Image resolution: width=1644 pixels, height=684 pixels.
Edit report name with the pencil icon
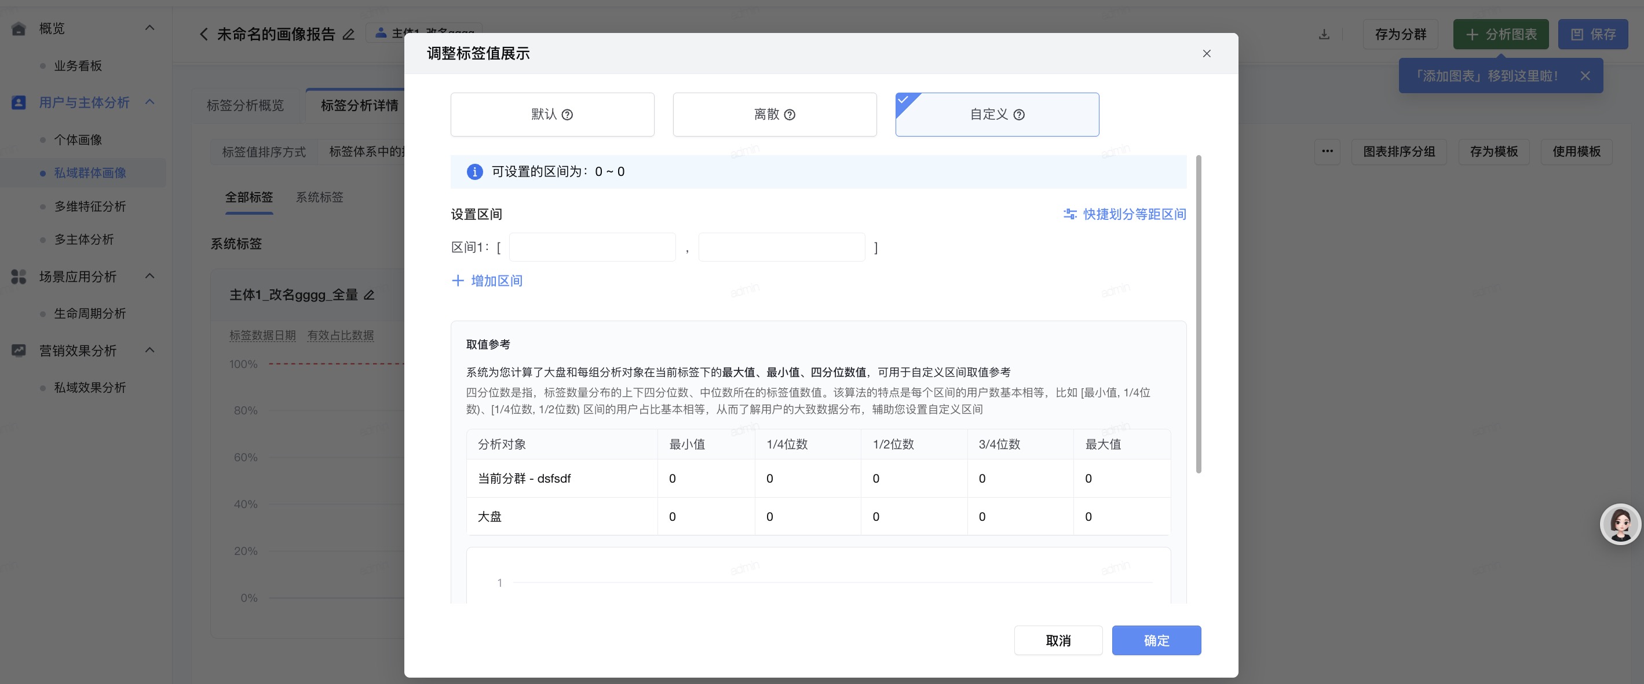pyautogui.click(x=349, y=34)
